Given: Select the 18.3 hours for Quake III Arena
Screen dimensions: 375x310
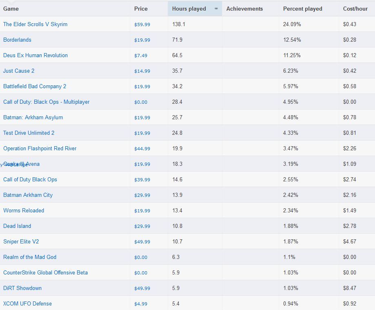Looking at the screenshot, I should (x=177, y=164).
